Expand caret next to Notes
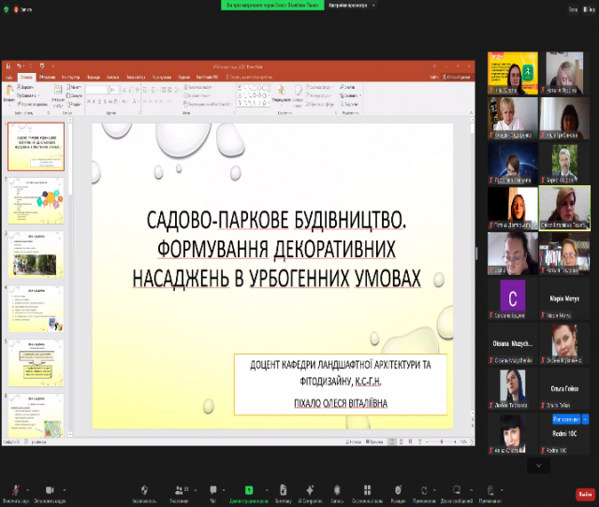The image size is (599, 507). (502, 489)
